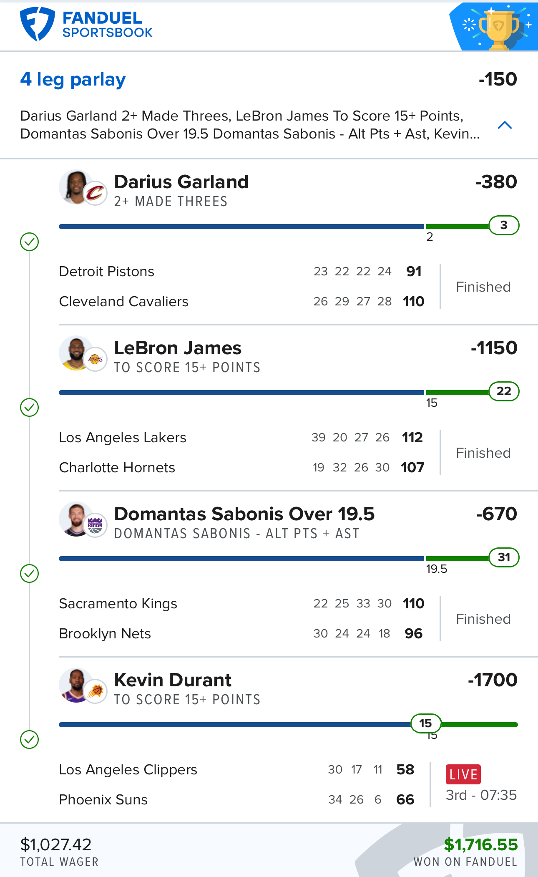Screen dimensions: 538x877
Task: Tap the 4 leg parlay heading
Action: tap(73, 79)
